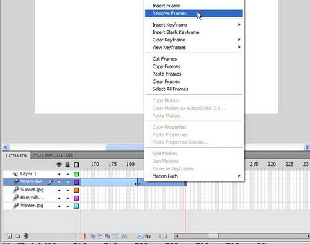The width and height of the screenshot is (310, 244).
Task: Click Edit Multiple Frames icon
Action: 107,237
